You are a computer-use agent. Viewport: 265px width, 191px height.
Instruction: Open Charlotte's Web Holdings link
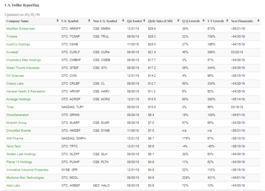tap(24, 60)
